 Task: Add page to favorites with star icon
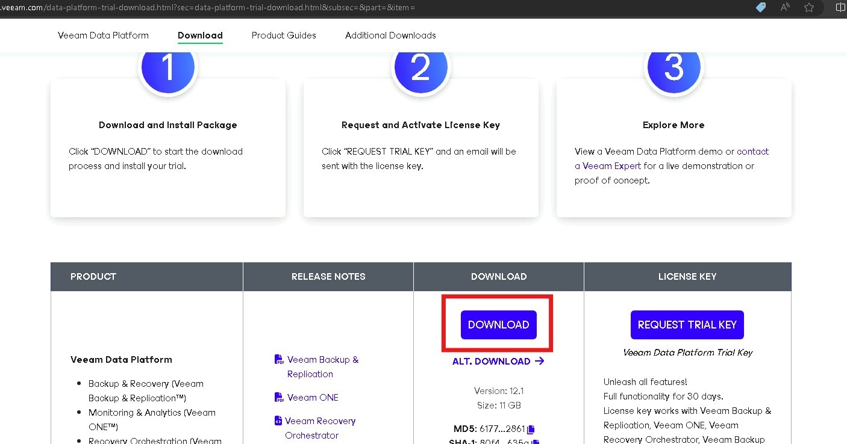point(809,7)
